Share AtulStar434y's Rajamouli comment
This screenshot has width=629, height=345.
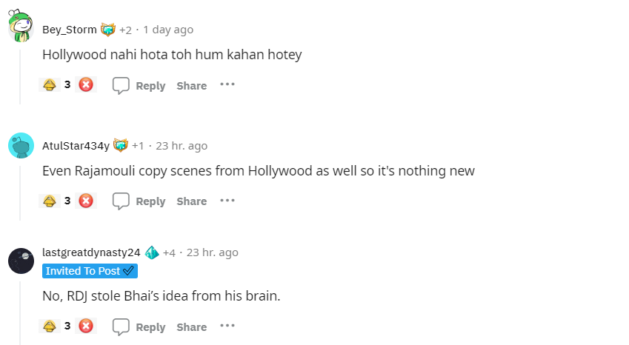(x=192, y=201)
